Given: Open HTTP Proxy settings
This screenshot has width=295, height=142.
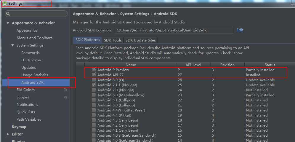Looking at the screenshot, I should (x=31, y=60).
